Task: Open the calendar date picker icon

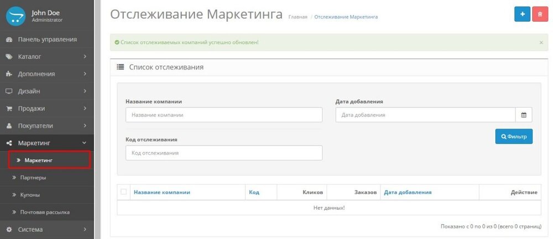Action: point(524,115)
